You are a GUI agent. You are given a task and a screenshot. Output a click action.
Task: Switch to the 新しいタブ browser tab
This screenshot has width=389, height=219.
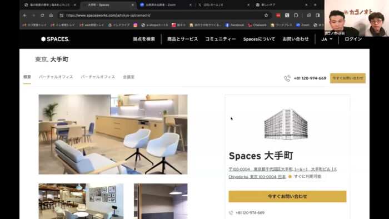click(281, 4)
